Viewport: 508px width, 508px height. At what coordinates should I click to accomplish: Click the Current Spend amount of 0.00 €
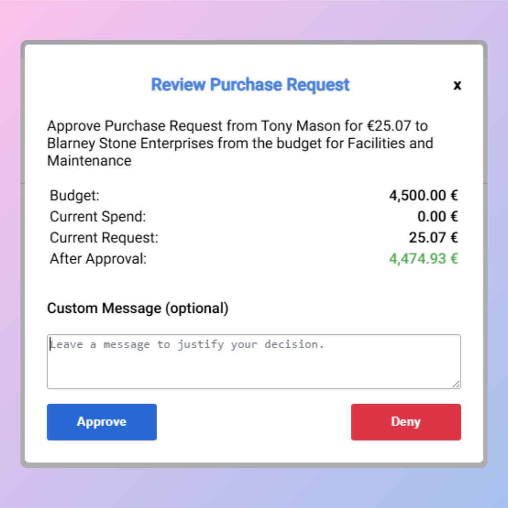[437, 216]
